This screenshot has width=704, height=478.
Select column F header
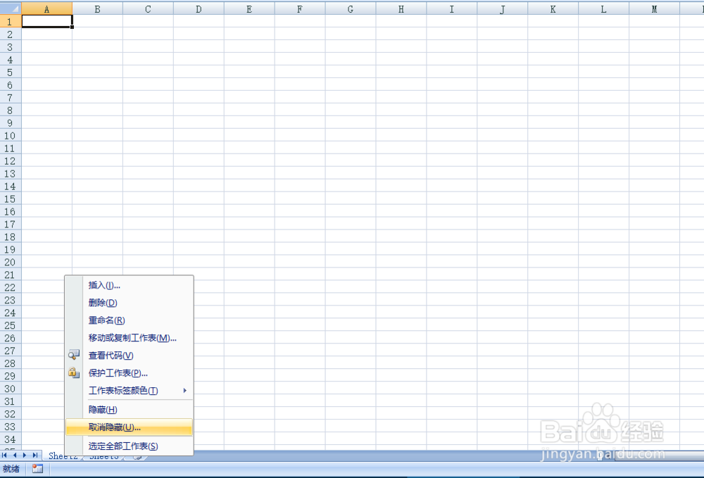click(300, 9)
